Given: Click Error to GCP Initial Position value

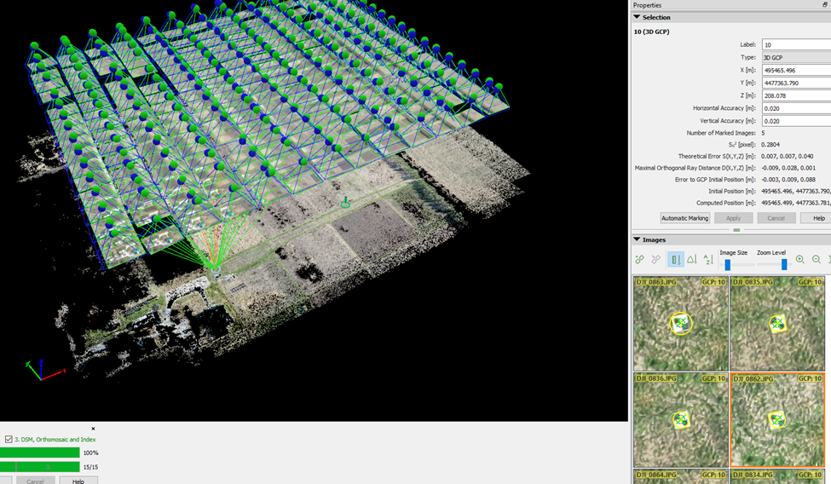Looking at the screenshot, I should point(788,180).
